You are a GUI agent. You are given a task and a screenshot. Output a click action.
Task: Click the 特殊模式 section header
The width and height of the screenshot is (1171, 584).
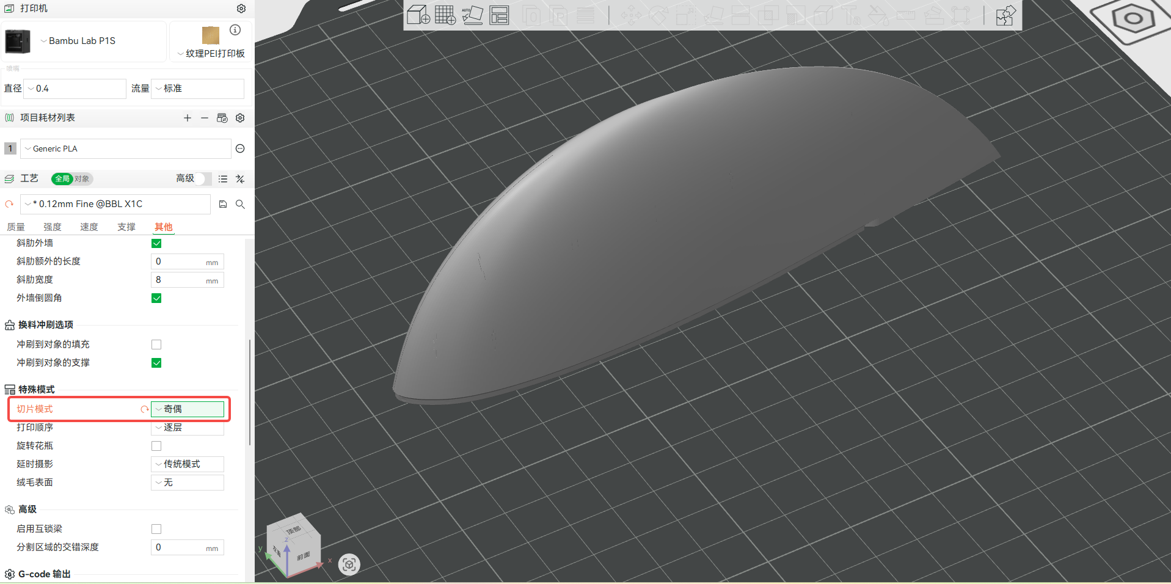click(36, 390)
